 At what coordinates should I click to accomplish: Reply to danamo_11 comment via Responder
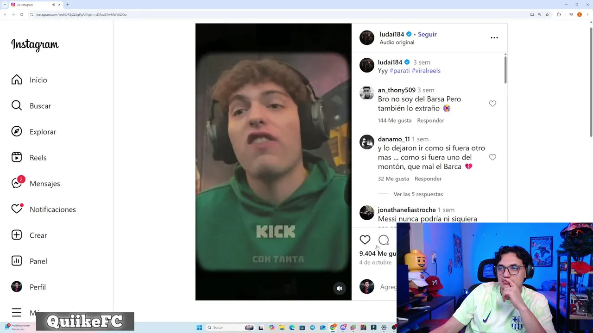pyautogui.click(x=428, y=179)
